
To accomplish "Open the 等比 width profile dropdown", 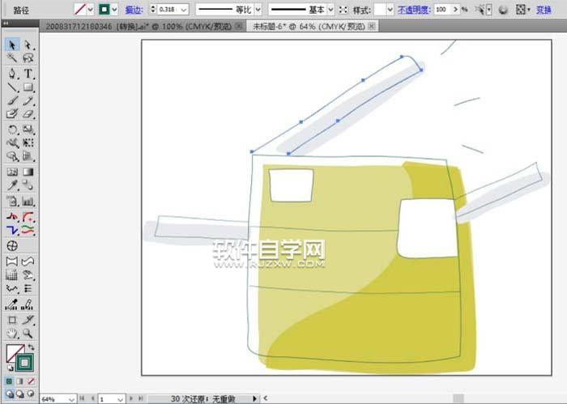I will click(x=258, y=10).
